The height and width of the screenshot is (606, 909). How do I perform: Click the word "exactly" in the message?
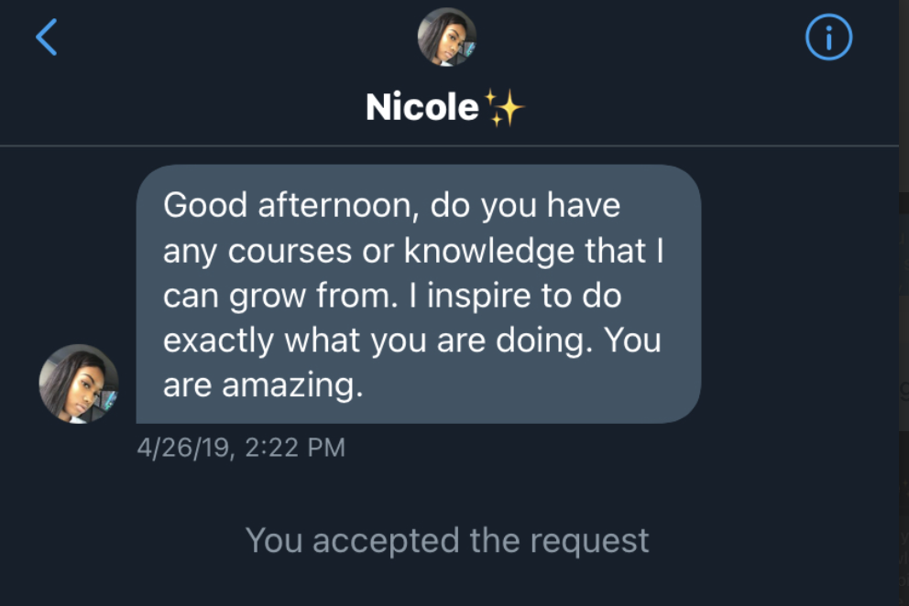219,340
